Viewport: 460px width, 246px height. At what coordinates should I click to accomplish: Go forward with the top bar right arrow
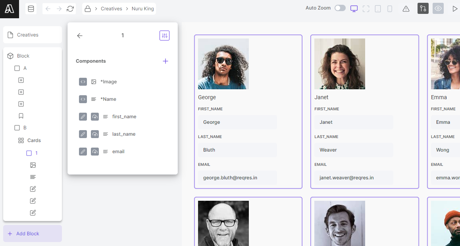point(59,9)
